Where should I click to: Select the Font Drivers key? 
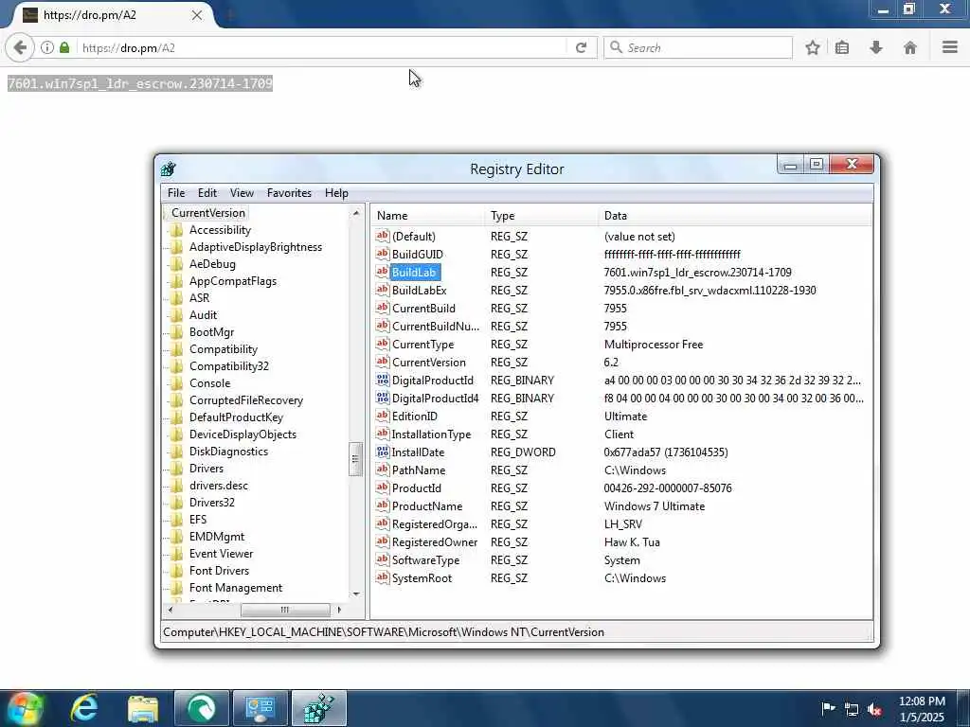(x=219, y=571)
